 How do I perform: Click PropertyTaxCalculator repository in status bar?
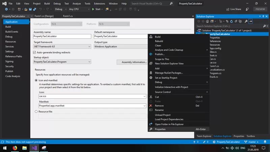click(x=226, y=142)
